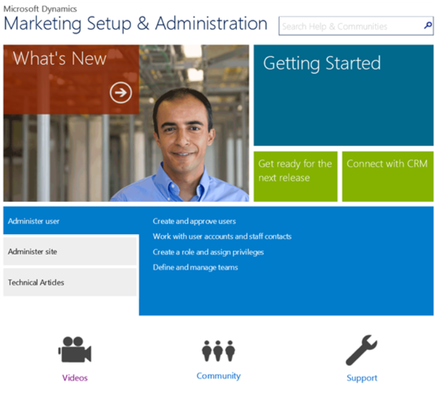
Task: Click the Marketing Setup & Administration title
Action: [x=136, y=24]
